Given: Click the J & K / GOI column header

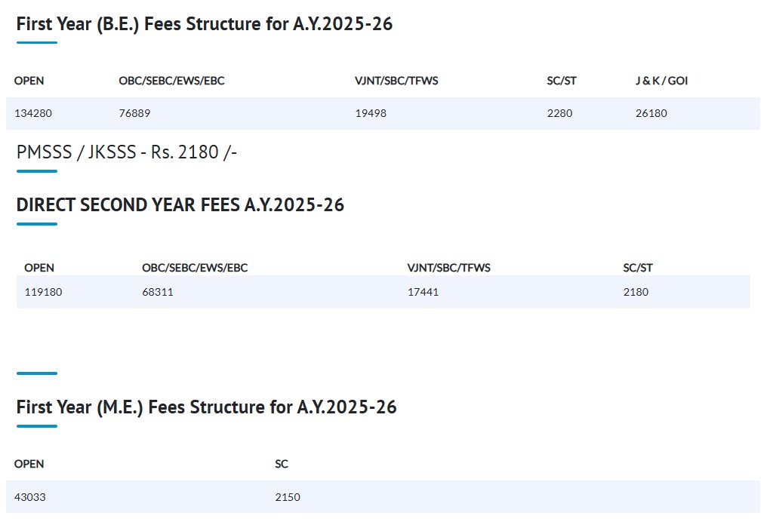Looking at the screenshot, I should click(x=661, y=81).
